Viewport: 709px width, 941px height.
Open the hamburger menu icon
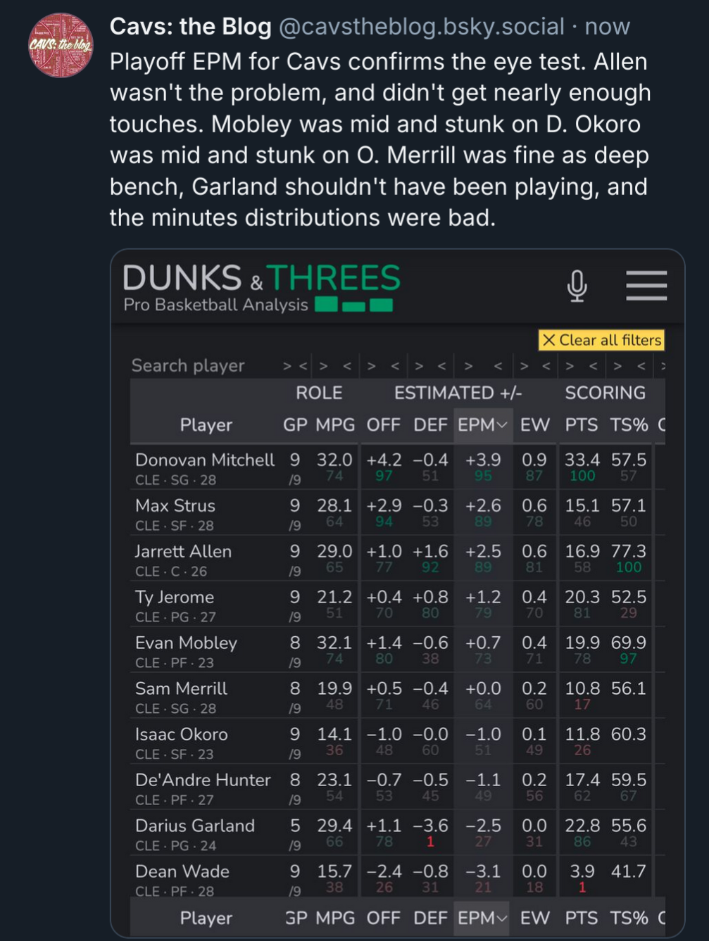(646, 285)
